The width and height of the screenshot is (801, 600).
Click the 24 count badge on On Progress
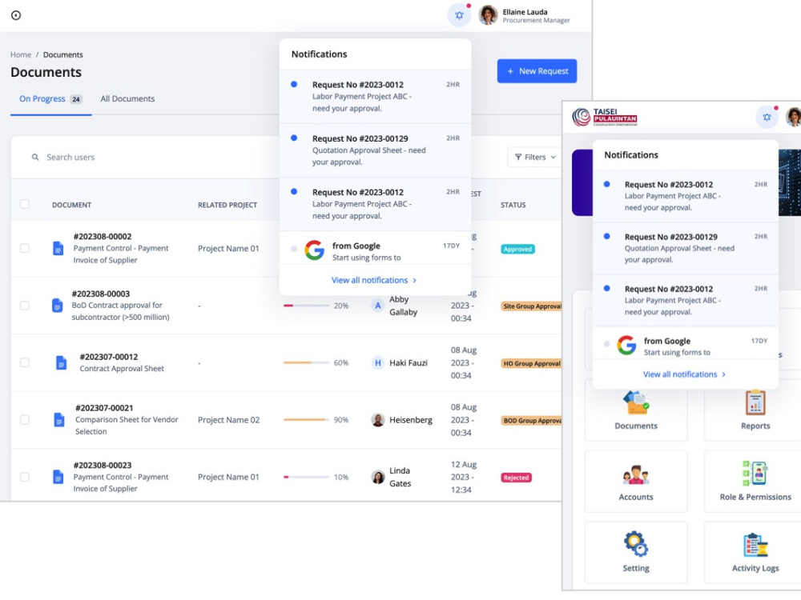click(75, 99)
